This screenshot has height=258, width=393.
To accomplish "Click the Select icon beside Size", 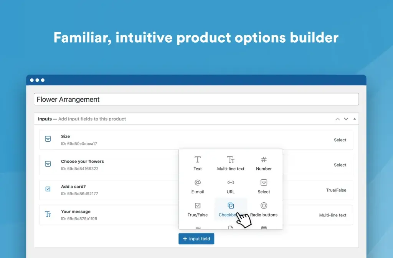I will coord(48,140).
